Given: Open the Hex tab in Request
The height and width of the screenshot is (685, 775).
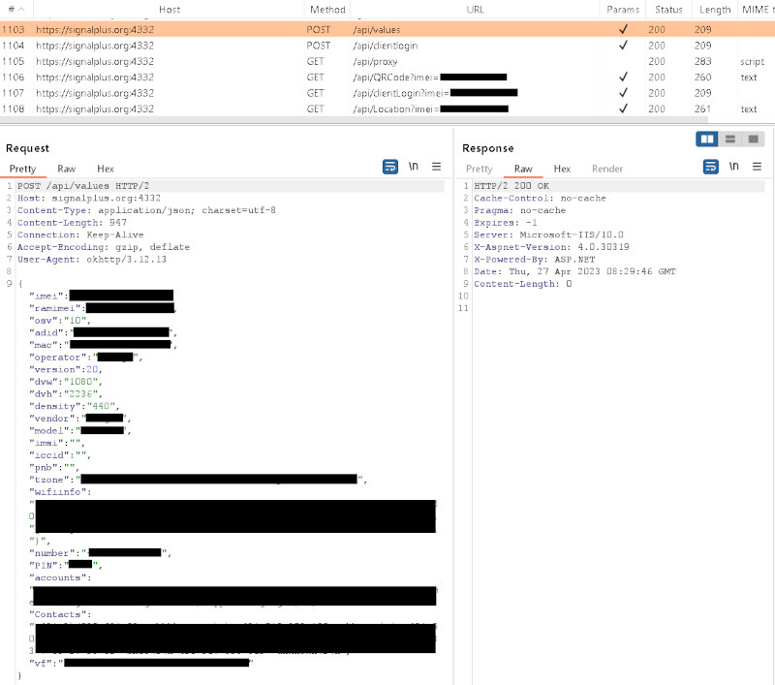Looking at the screenshot, I should tap(106, 169).
